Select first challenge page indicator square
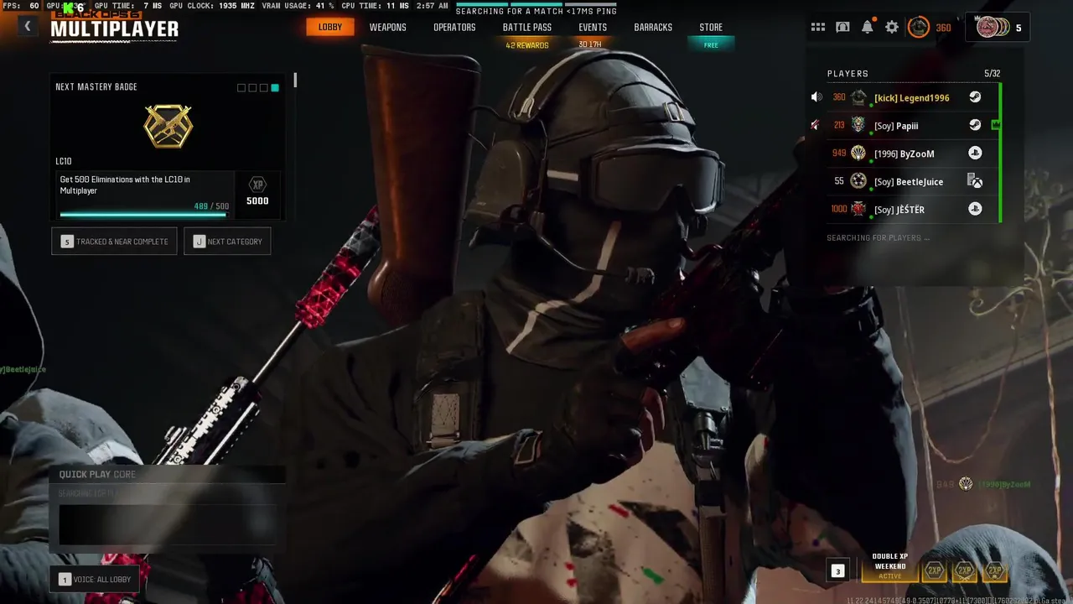 pos(241,88)
